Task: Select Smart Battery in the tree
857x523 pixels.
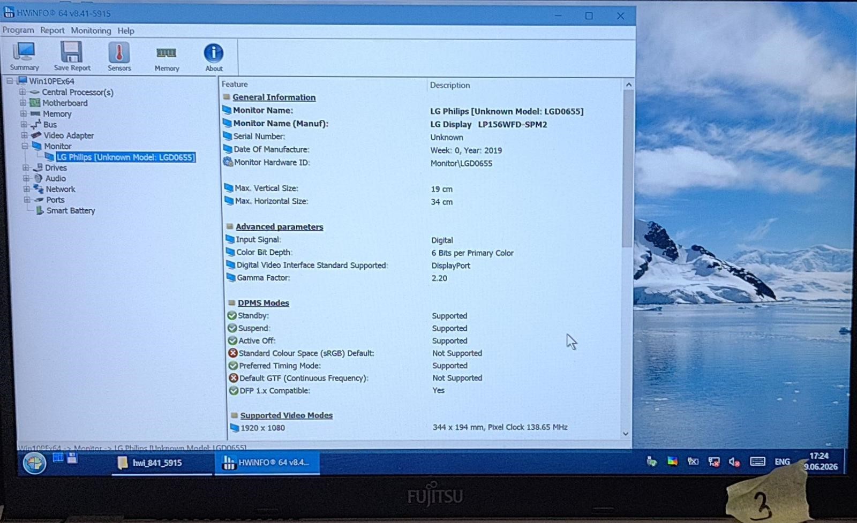Action: coord(71,210)
